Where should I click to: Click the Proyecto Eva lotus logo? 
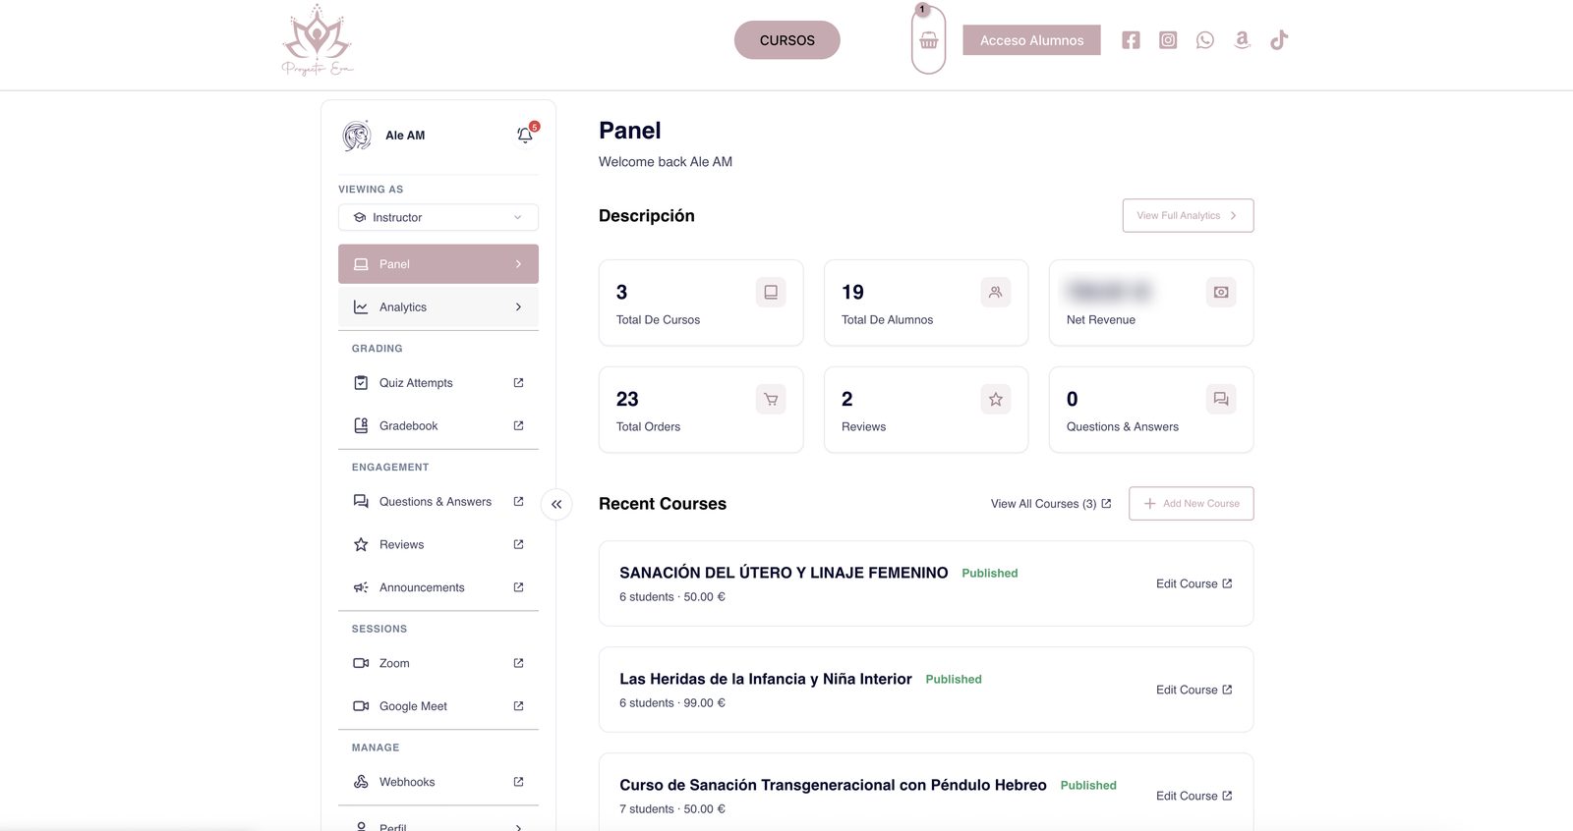tap(317, 41)
